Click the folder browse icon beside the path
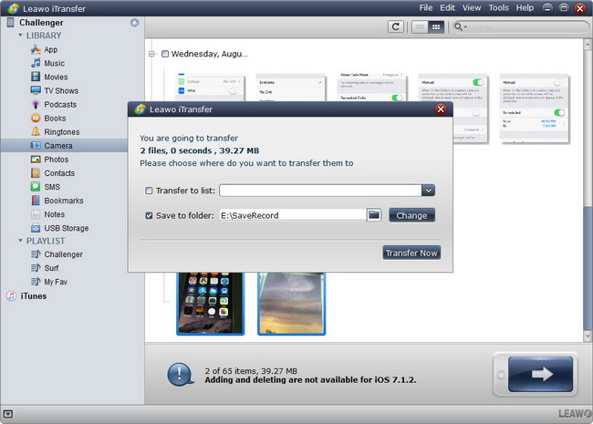Screen dimensions: 593x424 (374, 215)
